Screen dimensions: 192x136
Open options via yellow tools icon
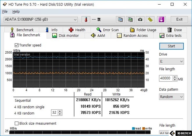[150, 19]
